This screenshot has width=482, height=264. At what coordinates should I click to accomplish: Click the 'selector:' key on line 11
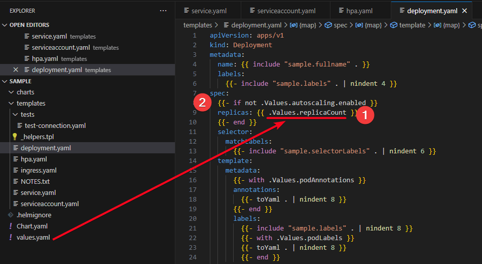click(x=235, y=131)
